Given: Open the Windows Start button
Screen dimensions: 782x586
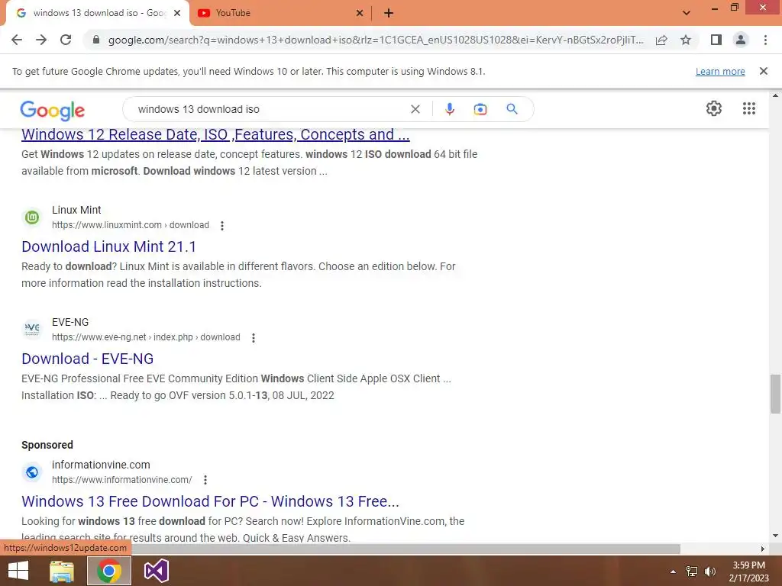Looking at the screenshot, I should (x=18, y=571).
